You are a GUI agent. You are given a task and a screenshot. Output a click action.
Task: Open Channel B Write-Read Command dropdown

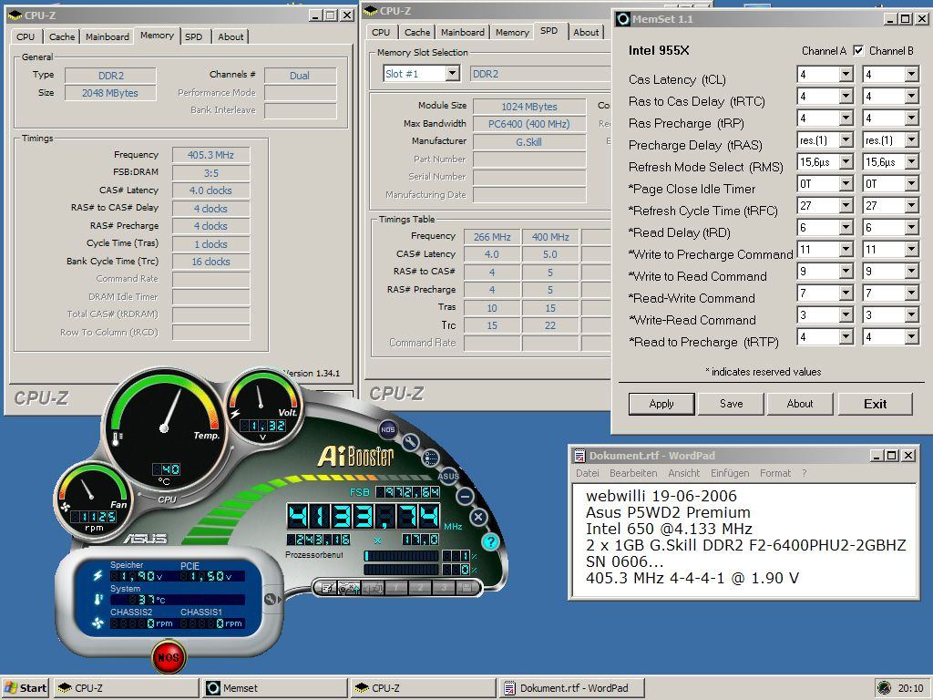click(x=911, y=314)
